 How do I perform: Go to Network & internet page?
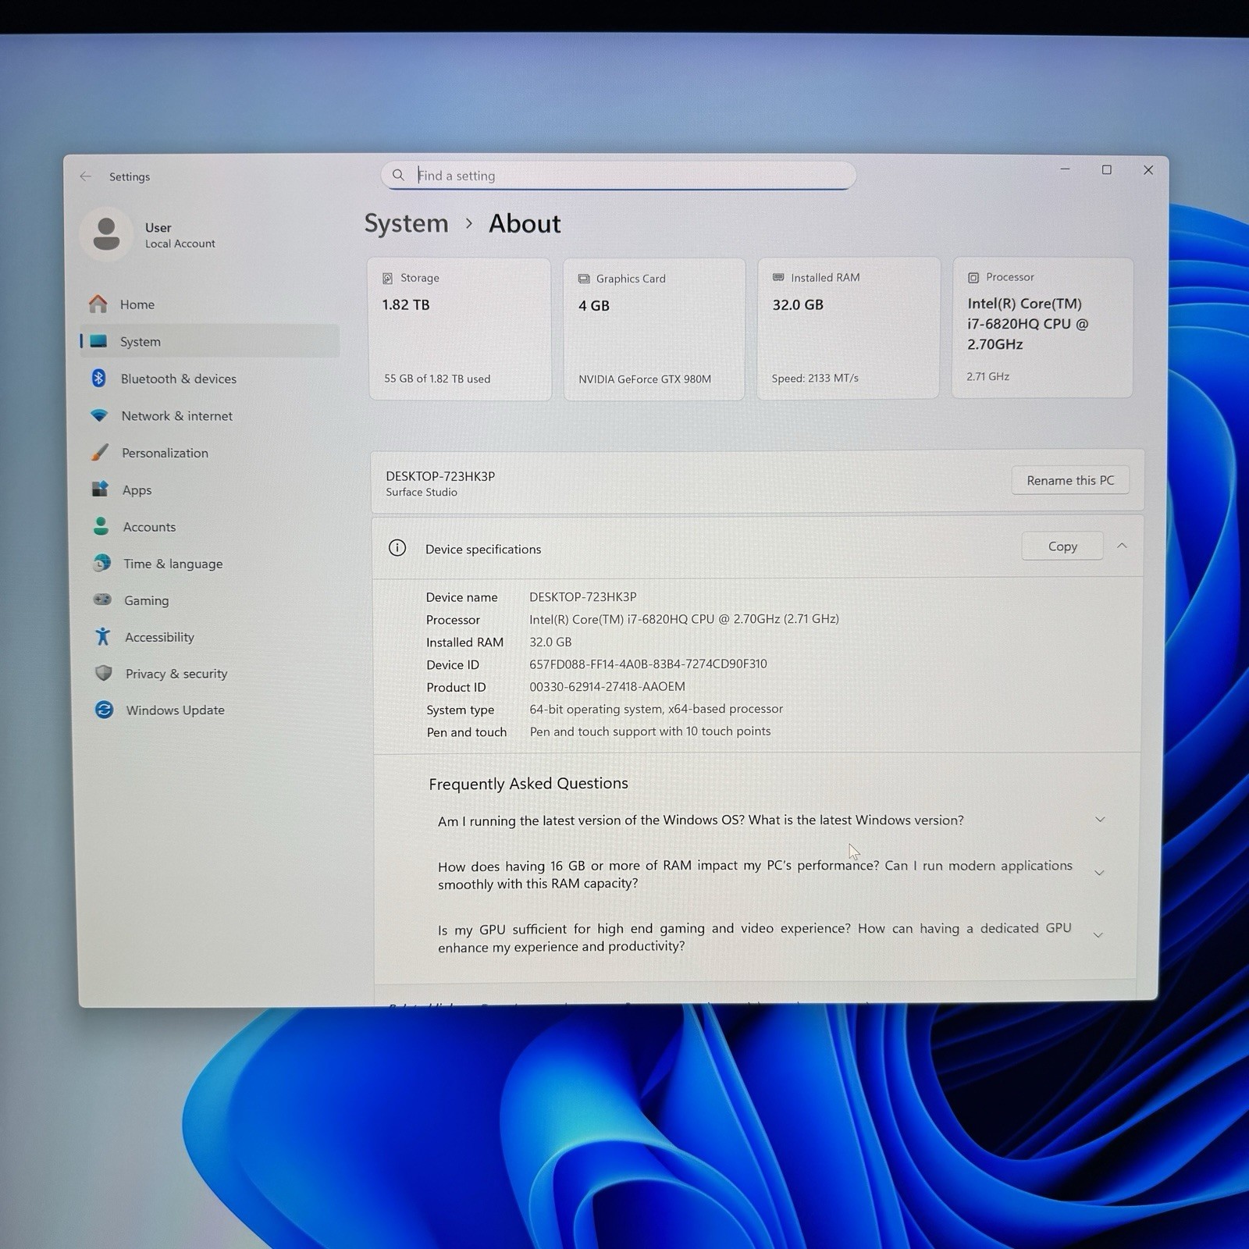(x=209, y=415)
